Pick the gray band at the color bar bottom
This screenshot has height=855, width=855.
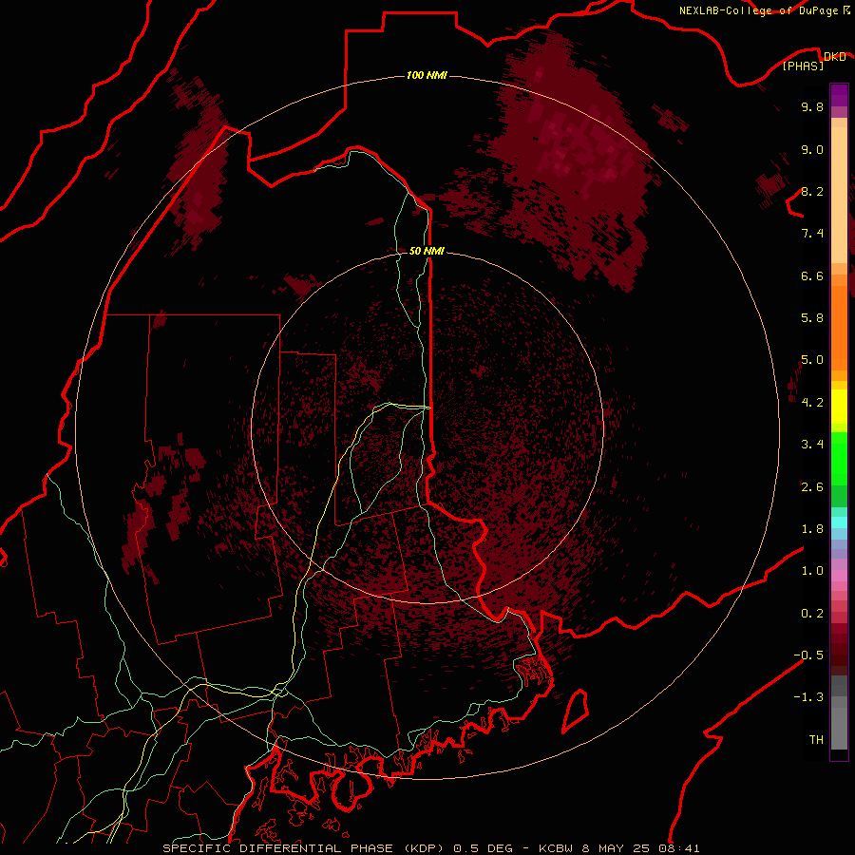click(839, 723)
